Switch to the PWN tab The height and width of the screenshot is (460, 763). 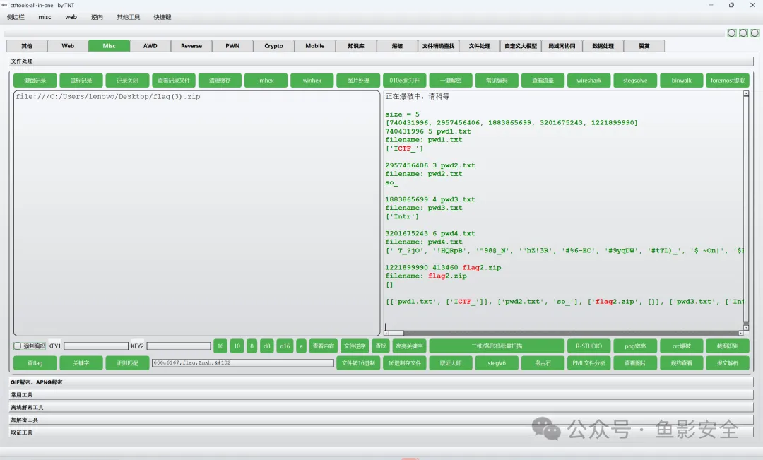point(232,46)
